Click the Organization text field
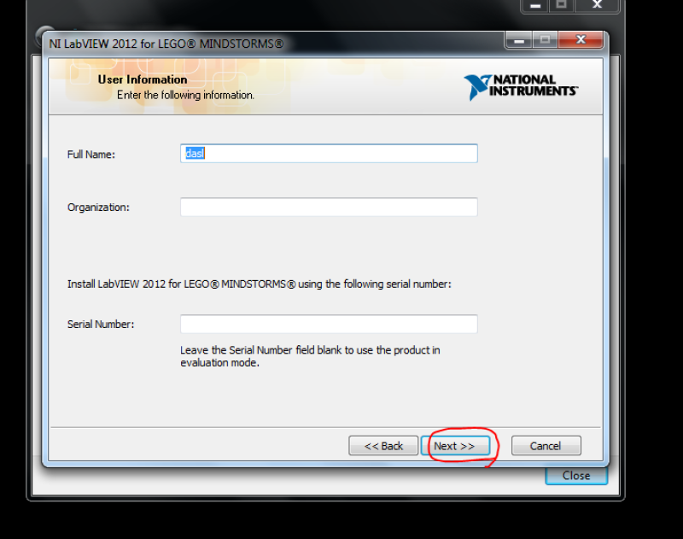683x539 pixels. 329,207
